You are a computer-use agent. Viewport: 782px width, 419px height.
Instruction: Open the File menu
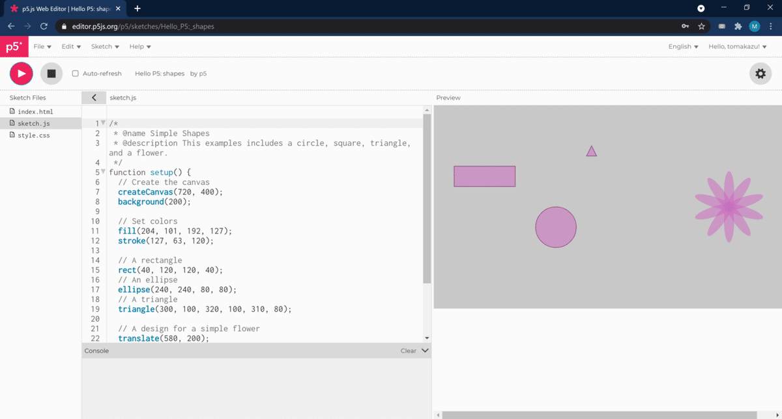[42, 47]
